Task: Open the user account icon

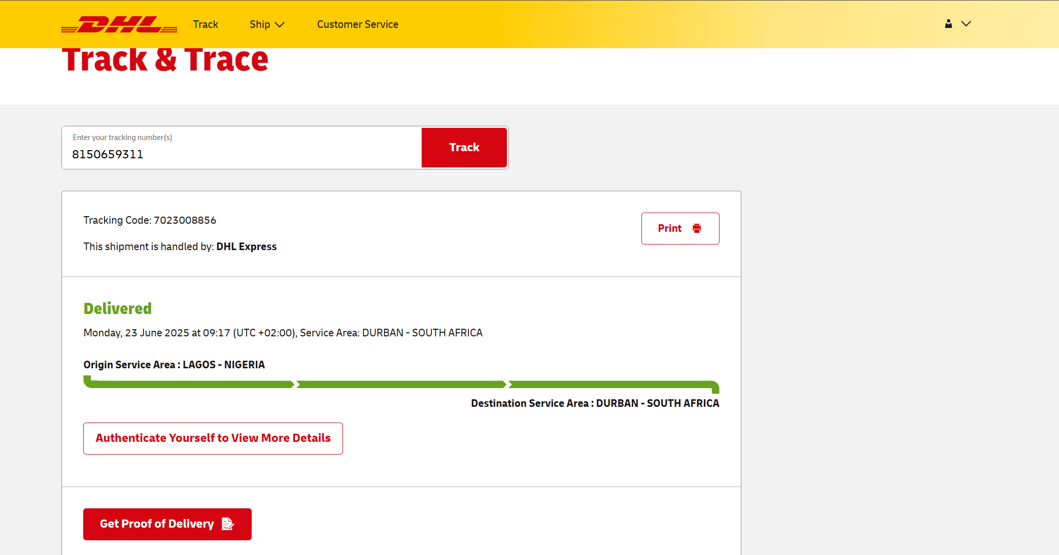Action: pyautogui.click(x=948, y=24)
